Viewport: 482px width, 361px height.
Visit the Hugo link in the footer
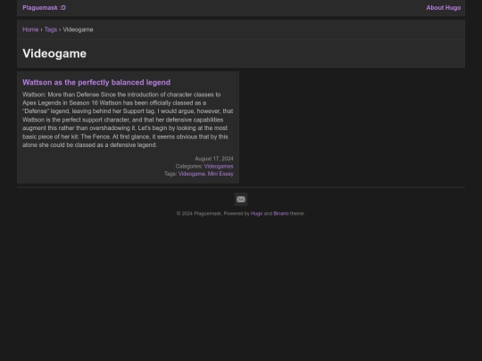pyautogui.click(x=257, y=213)
